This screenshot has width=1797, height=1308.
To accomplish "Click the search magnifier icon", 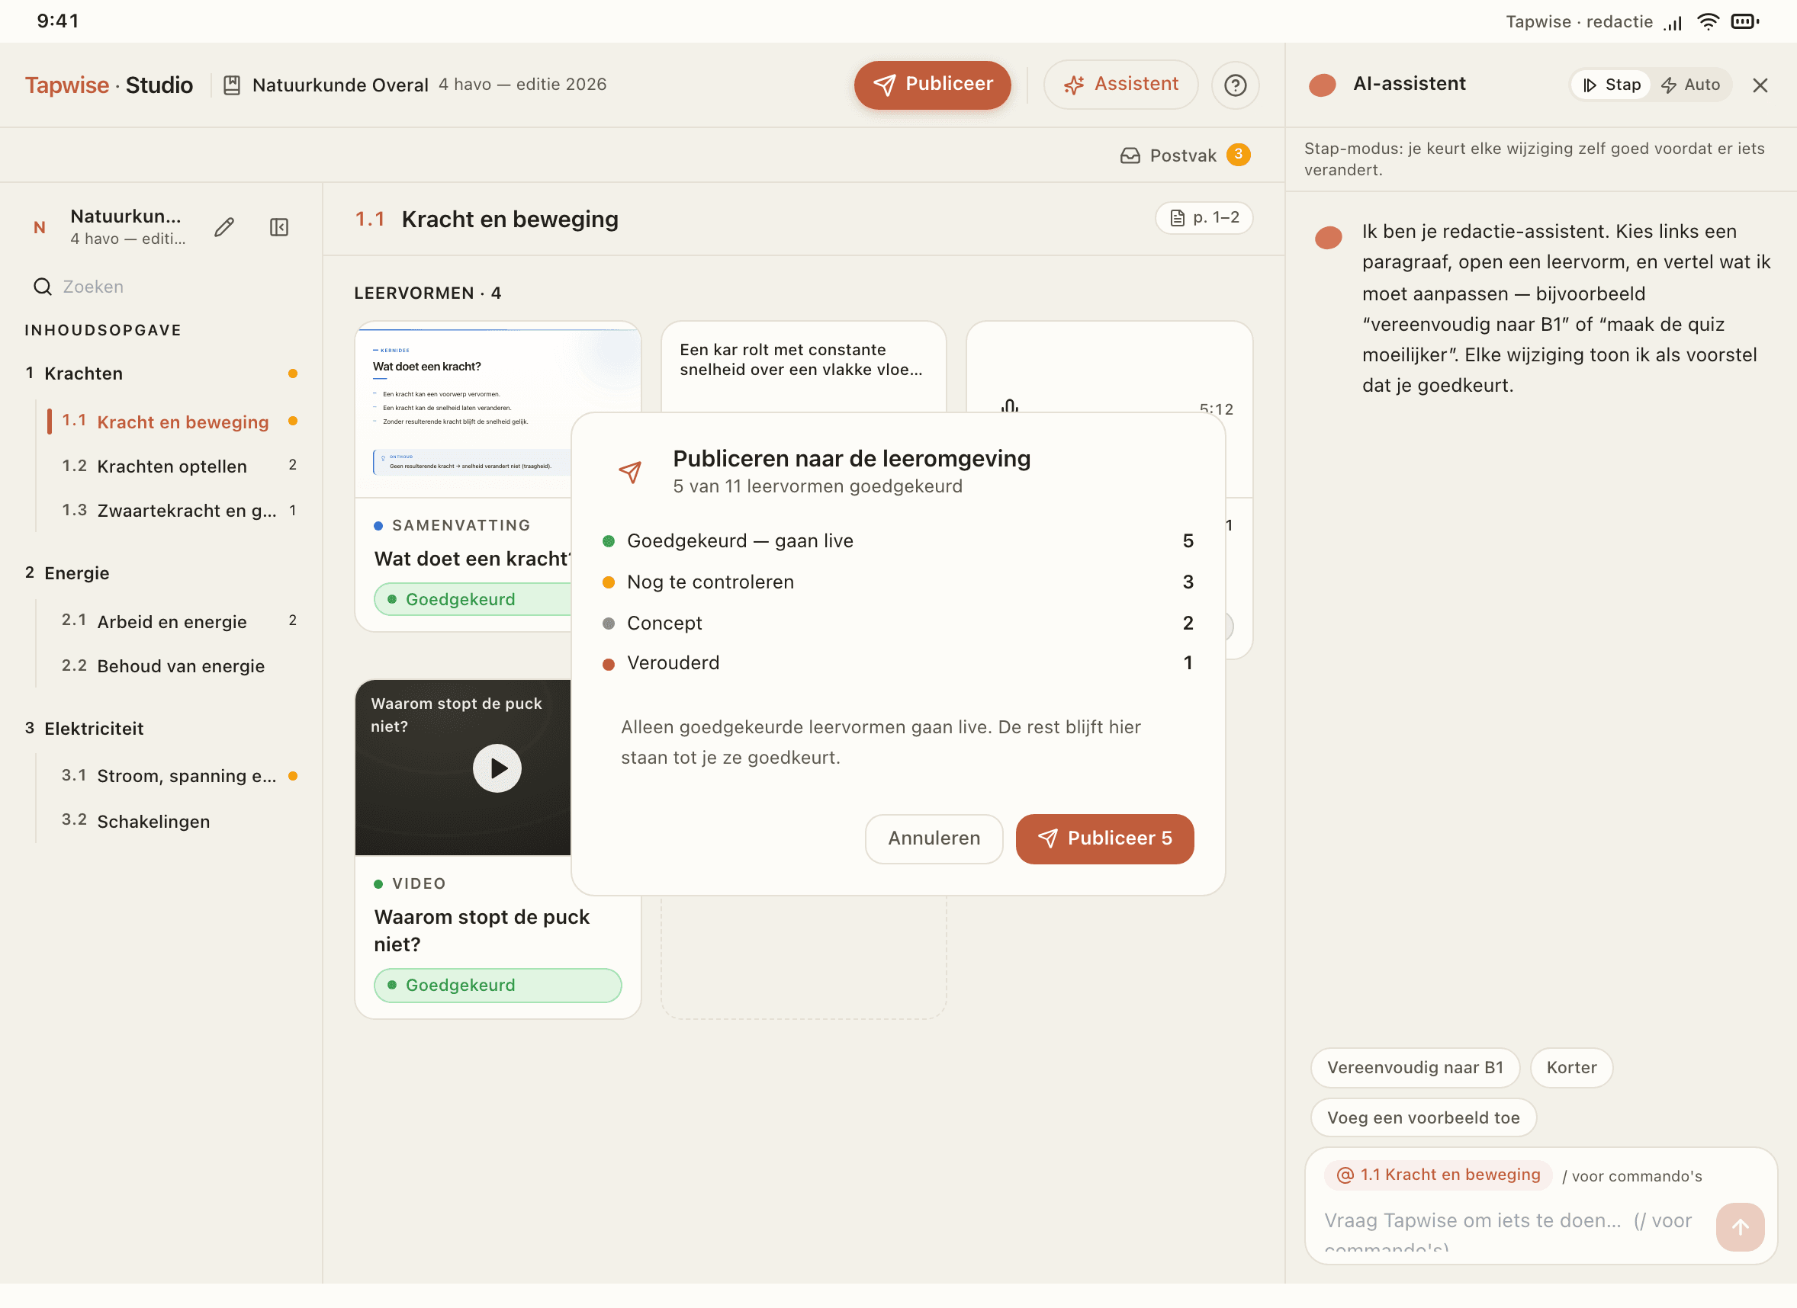I will 43,287.
